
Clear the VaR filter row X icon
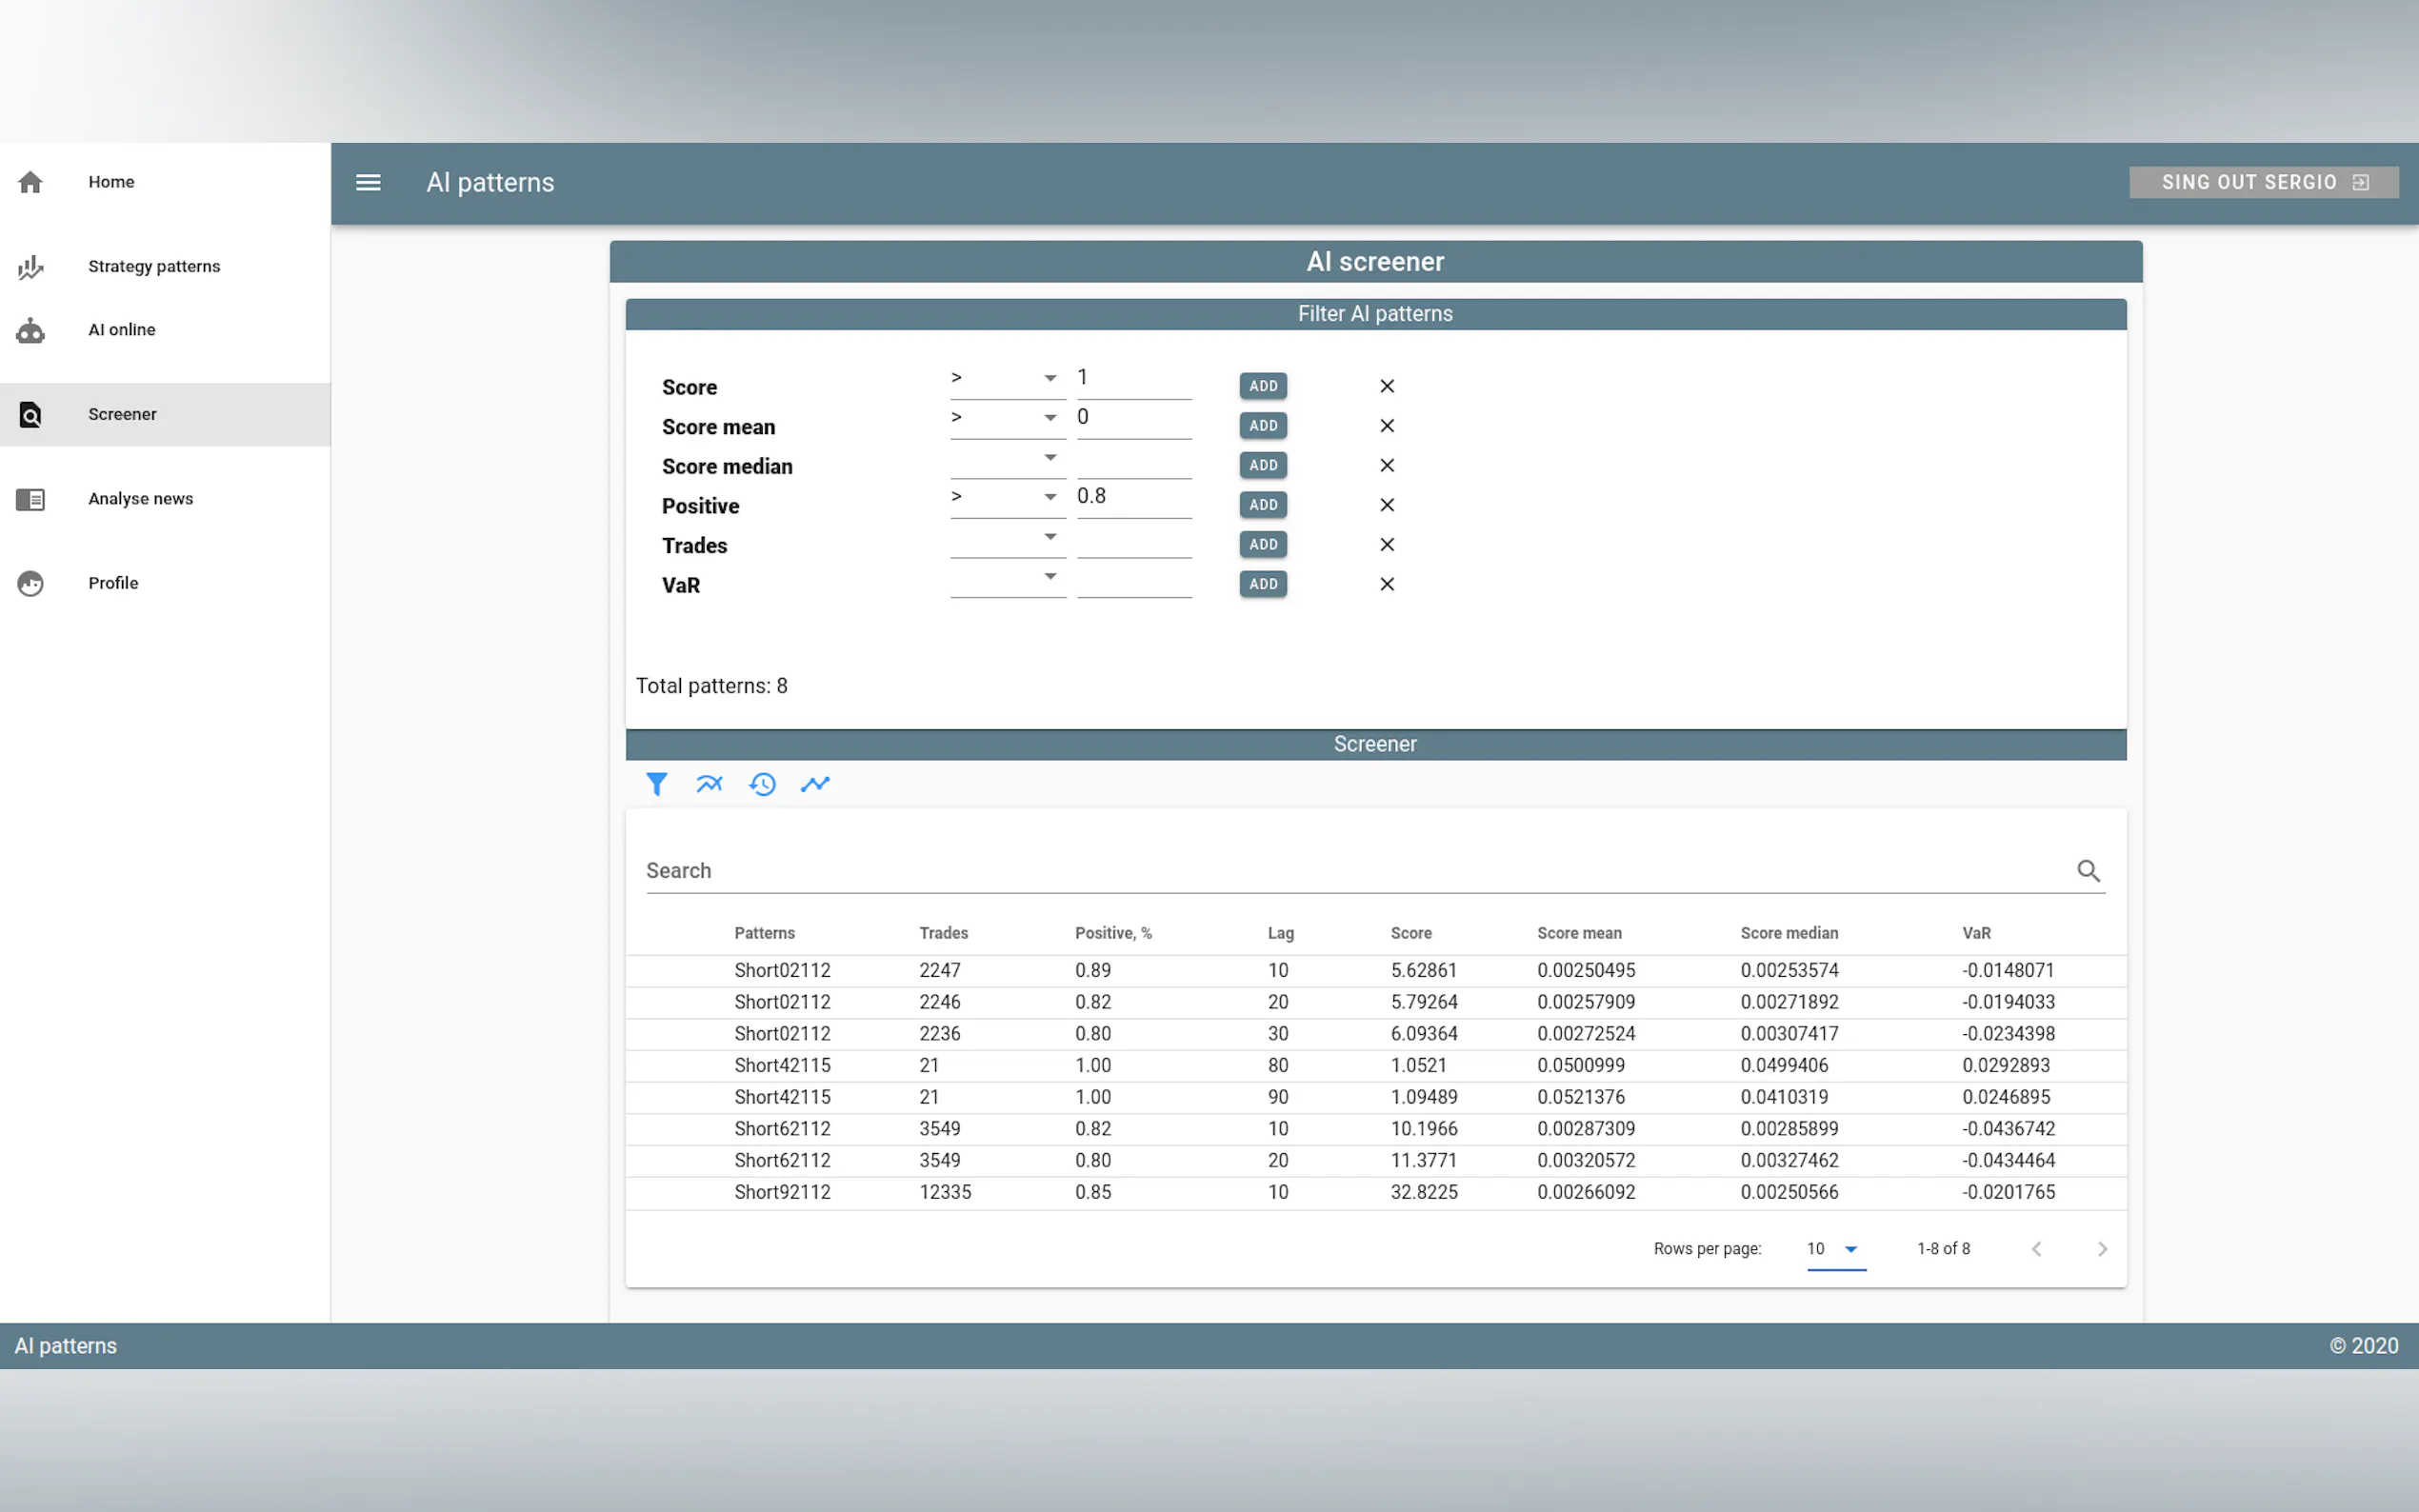point(1386,584)
